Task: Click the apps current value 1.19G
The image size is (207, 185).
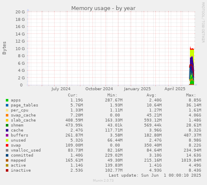Action: (77, 100)
